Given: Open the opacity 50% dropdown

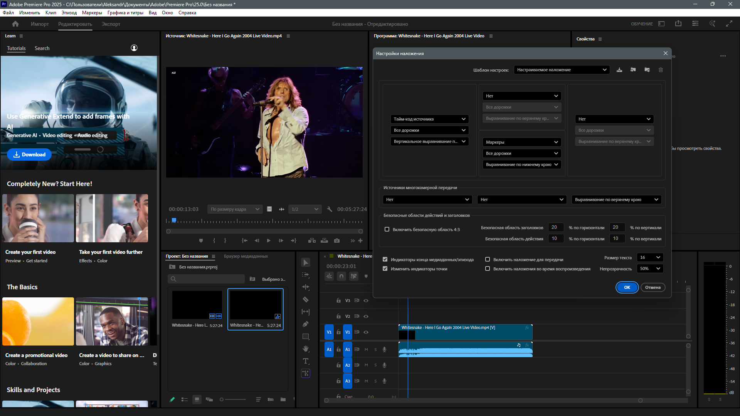Looking at the screenshot, I should [650, 269].
